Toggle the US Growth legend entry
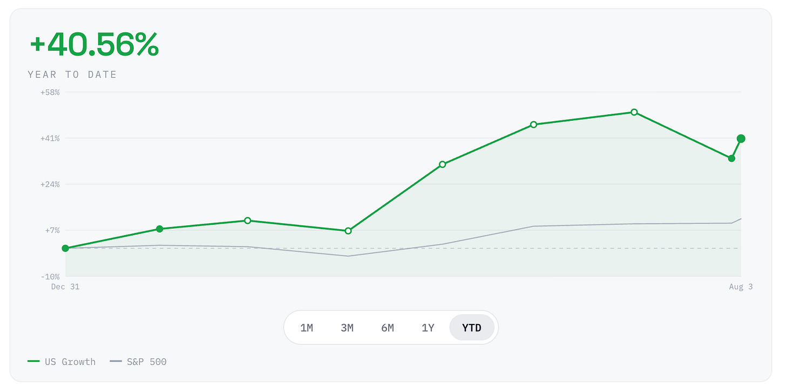The width and height of the screenshot is (786, 386). tap(62, 362)
